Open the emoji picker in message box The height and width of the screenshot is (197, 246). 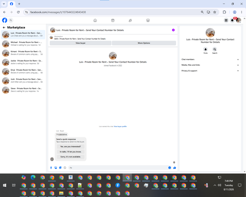click(170, 167)
